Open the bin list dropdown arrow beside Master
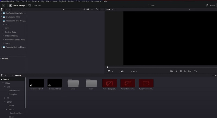 (5, 75)
